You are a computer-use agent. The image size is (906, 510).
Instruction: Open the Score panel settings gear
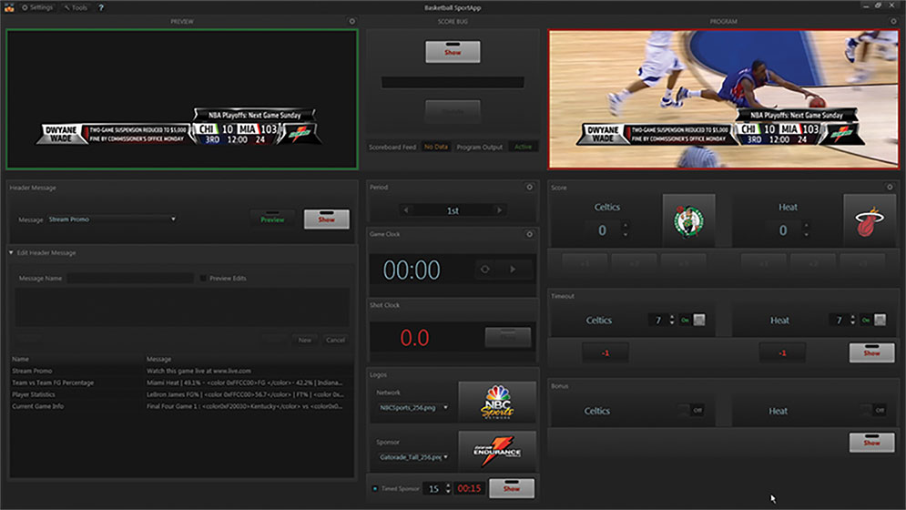point(890,187)
